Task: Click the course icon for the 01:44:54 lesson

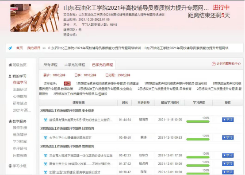Action: [46, 120]
